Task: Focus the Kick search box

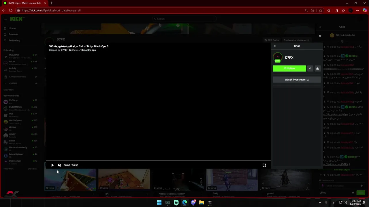Action: click(184, 19)
